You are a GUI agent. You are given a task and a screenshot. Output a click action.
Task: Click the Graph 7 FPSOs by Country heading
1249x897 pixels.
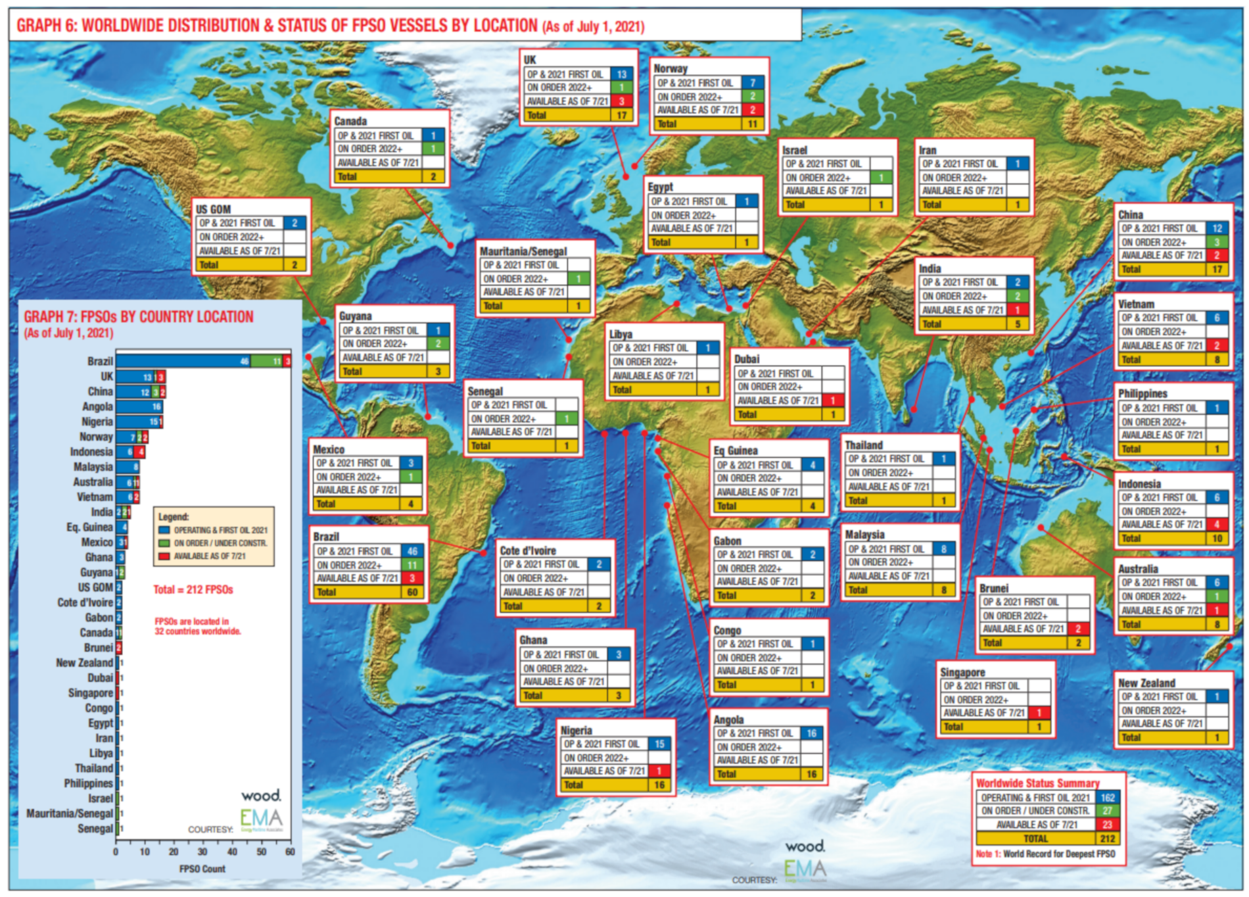[139, 317]
